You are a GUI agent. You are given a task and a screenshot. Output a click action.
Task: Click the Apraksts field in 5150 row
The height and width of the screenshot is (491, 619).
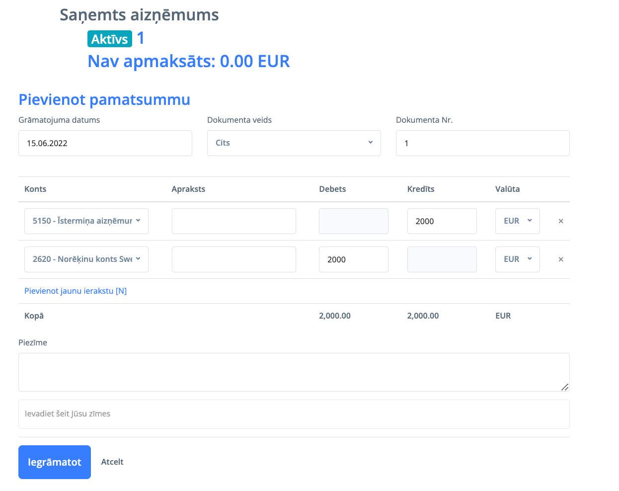(x=234, y=221)
